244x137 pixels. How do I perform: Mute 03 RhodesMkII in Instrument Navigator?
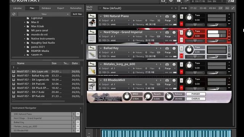point(78,131)
